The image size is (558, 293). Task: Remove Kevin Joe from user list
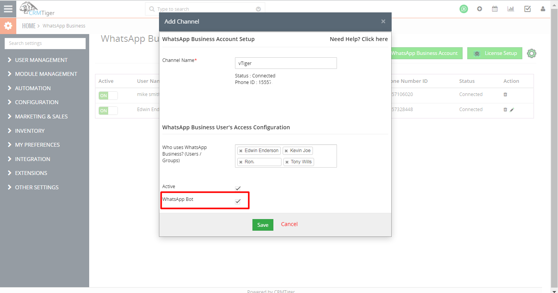pos(286,151)
